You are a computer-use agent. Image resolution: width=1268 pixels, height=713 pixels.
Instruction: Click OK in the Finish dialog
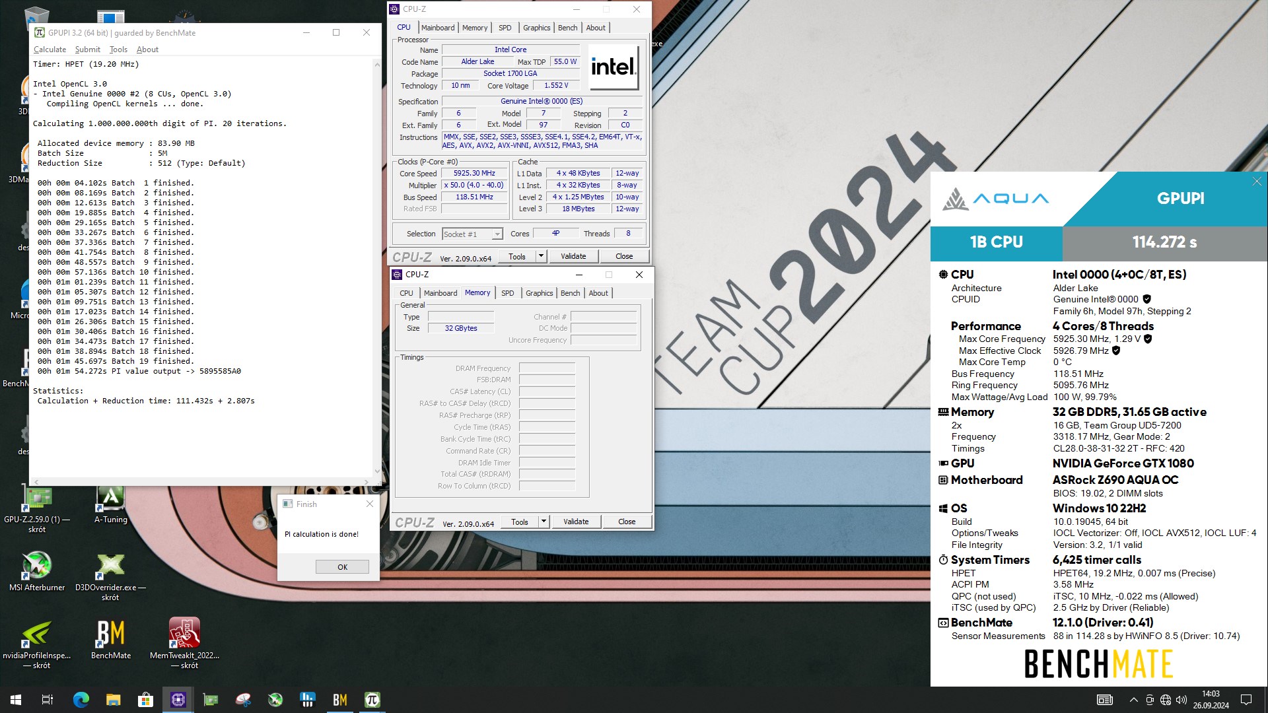click(x=342, y=567)
